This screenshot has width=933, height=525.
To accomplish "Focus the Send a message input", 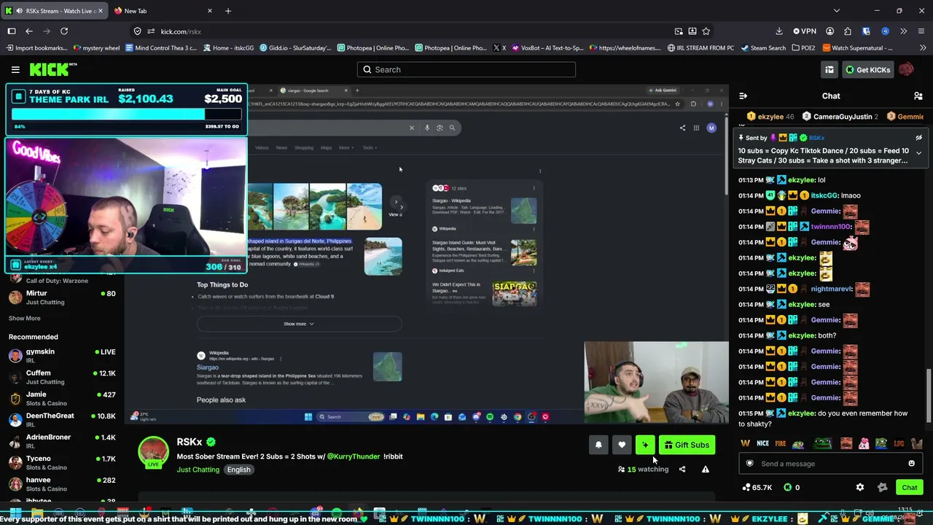I will point(830,464).
